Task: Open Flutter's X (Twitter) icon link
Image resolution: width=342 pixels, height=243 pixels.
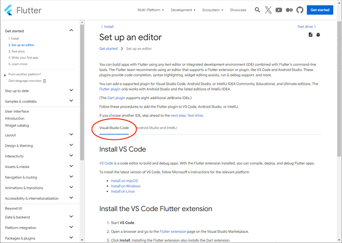Action: coord(268,10)
